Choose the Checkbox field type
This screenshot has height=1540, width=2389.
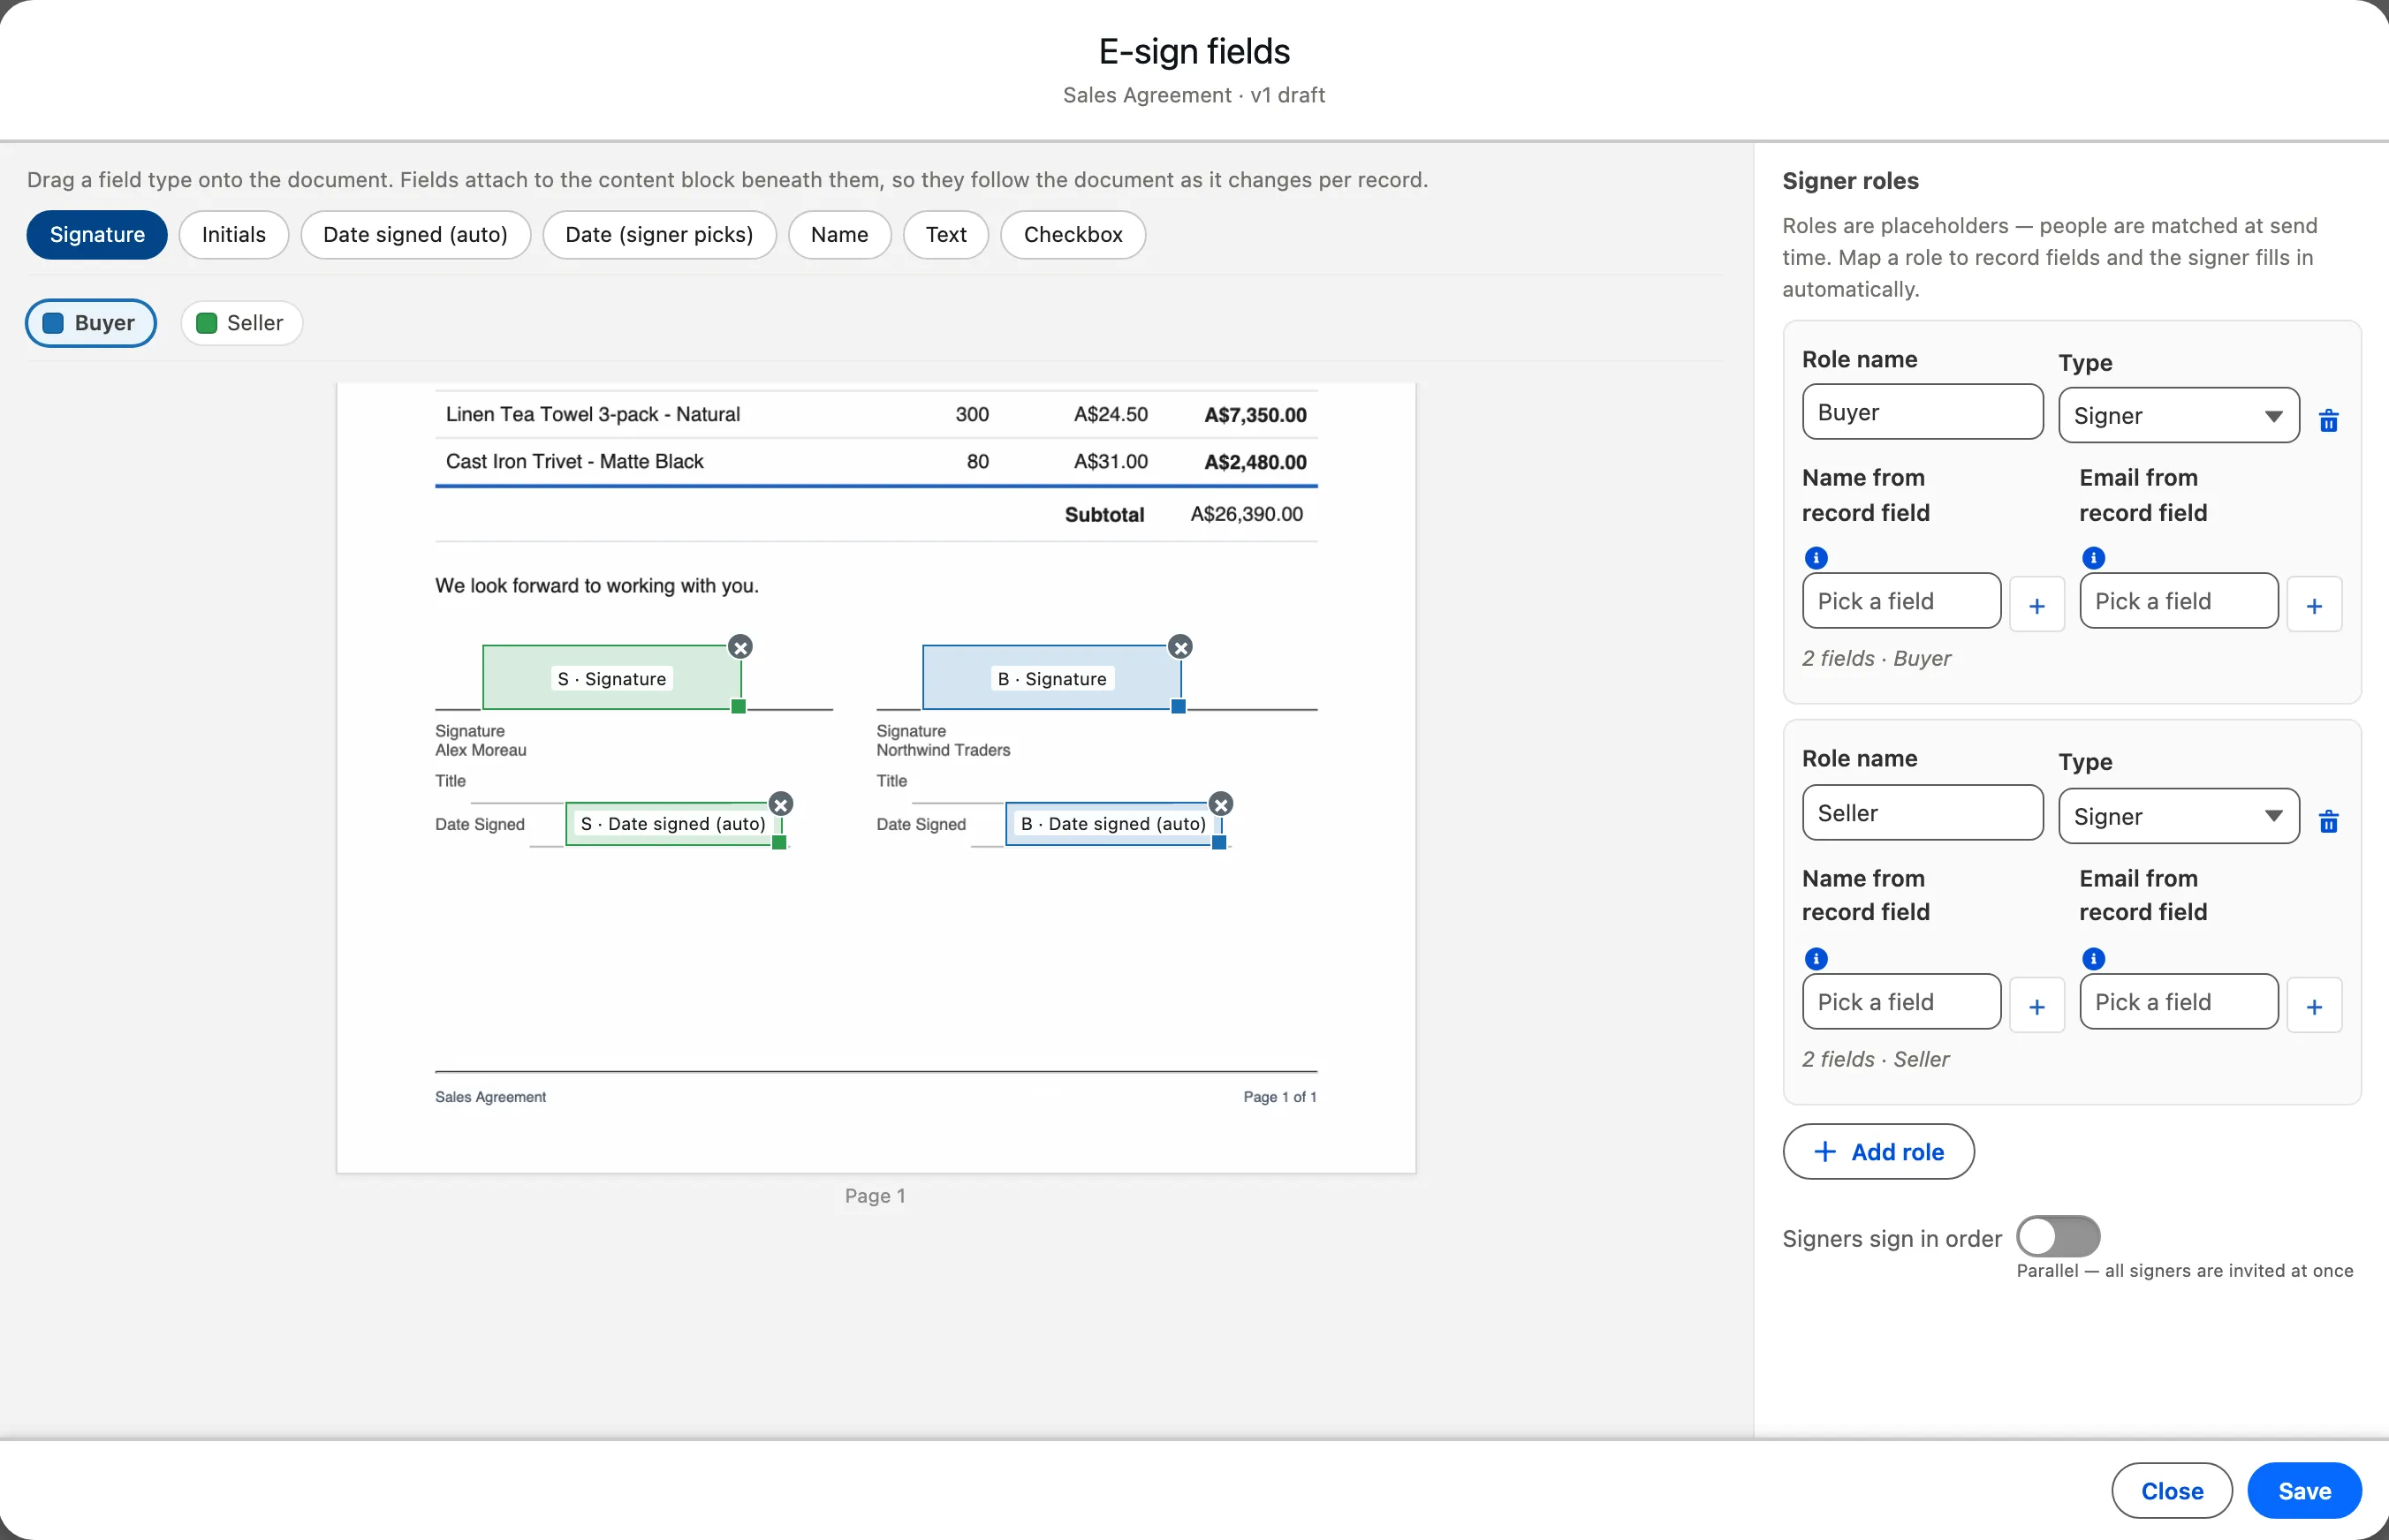1073,235
